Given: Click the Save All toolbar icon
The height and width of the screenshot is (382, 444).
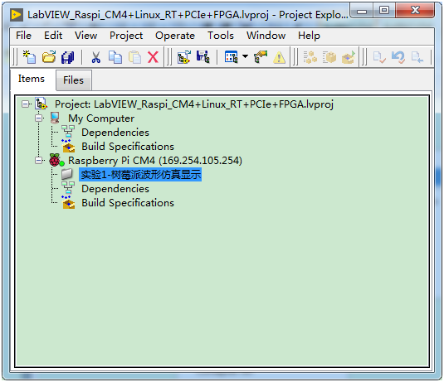Looking at the screenshot, I should (68, 57).
